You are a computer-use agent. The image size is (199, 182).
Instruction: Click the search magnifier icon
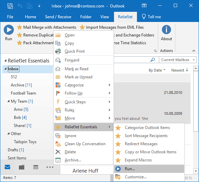(153, 60)
